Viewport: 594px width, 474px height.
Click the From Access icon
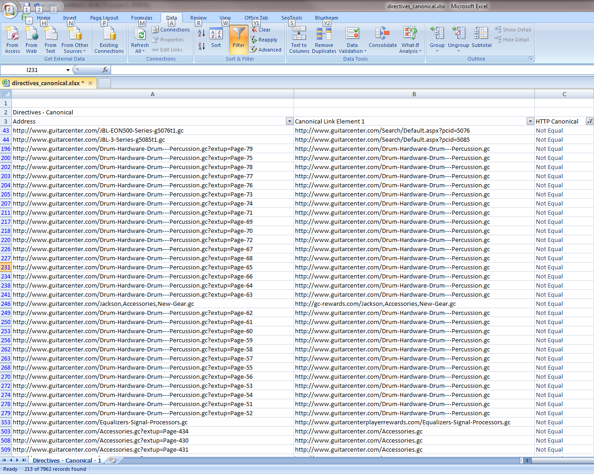(x=12, y=40)
